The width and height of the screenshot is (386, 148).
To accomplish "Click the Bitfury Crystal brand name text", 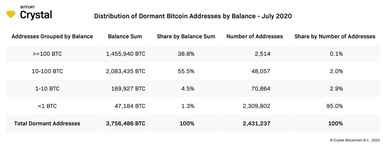I will tap(36, 13).
